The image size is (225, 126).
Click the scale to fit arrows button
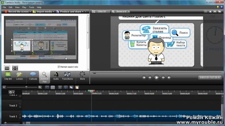15,68
